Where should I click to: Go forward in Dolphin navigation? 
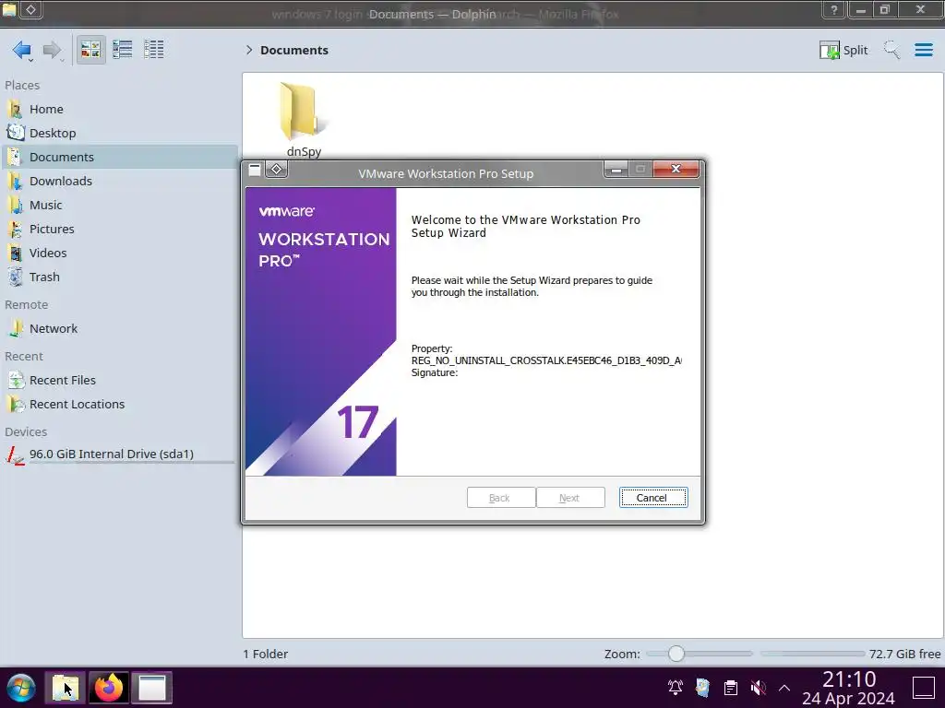point(53,50)
